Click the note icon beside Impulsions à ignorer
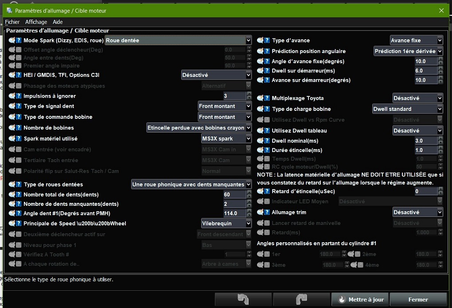This screenshot has height=308, width=452. pos(12,96)
